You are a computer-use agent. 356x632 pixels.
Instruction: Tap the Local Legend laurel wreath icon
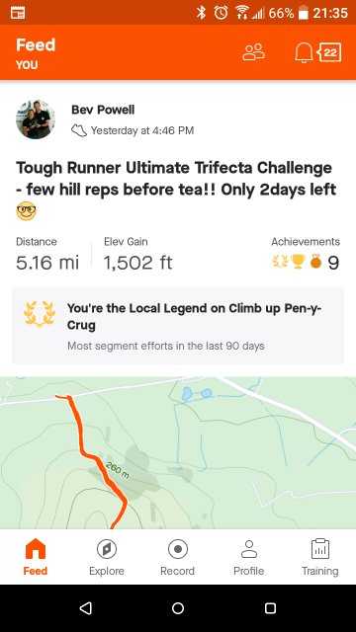(40, 314)
